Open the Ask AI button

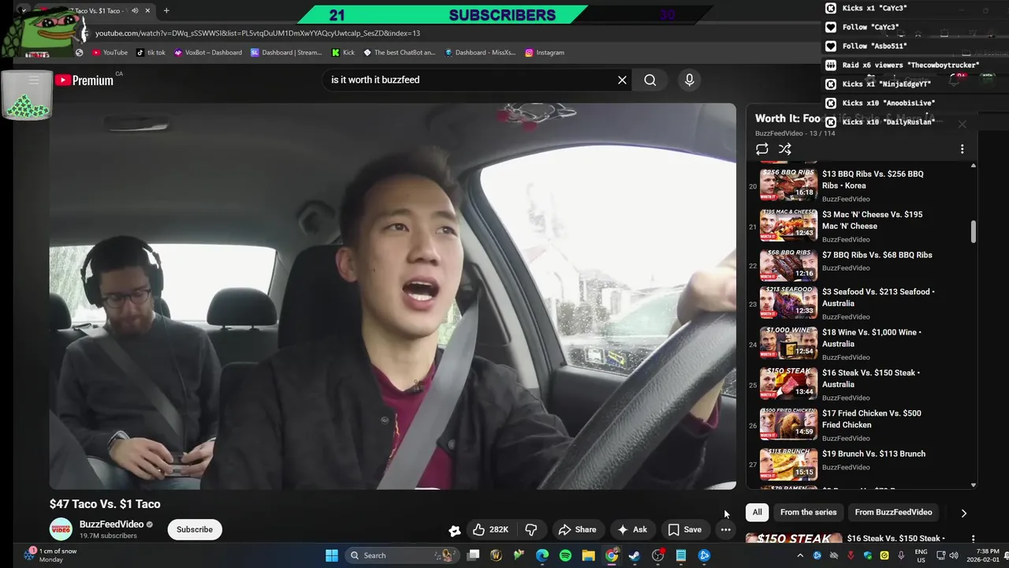pyautogui.click(x=632, y=529)
